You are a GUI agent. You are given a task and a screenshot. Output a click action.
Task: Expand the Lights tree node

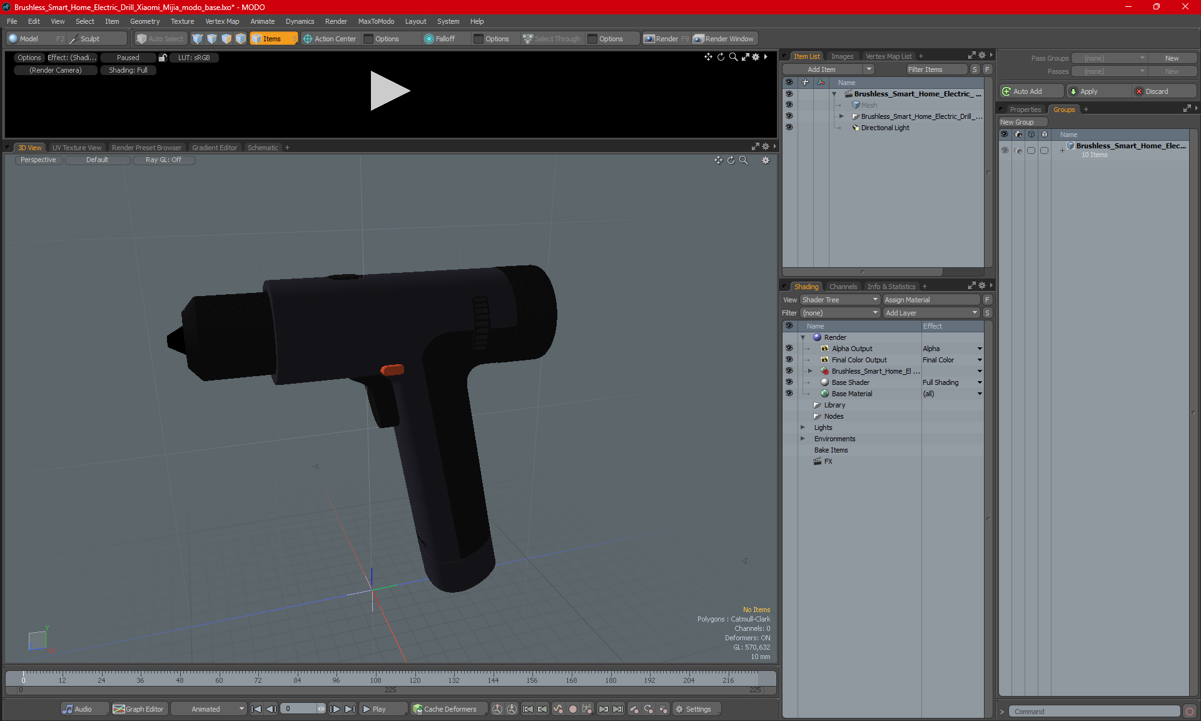pyautogui.click(x=803, y=427)
